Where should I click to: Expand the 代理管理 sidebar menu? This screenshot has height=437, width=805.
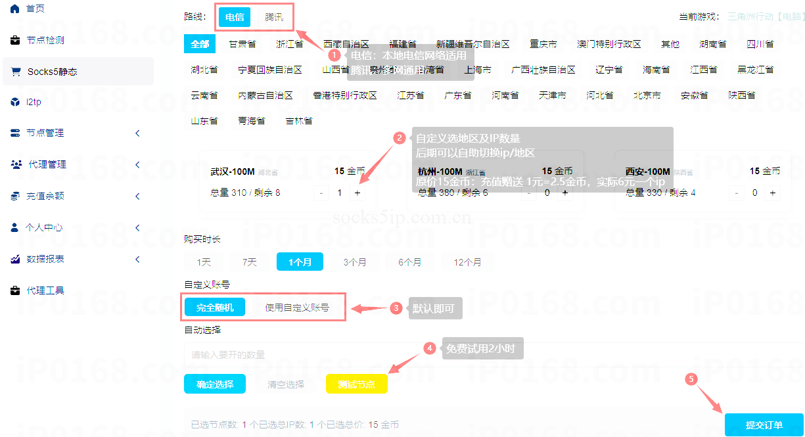point(138,164)
